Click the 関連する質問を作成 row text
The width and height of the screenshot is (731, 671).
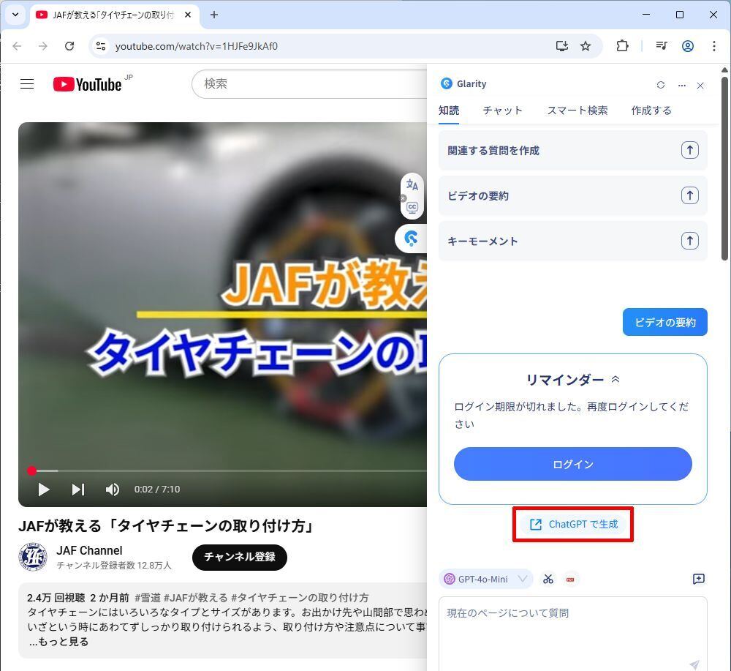[x=493, y=150]
